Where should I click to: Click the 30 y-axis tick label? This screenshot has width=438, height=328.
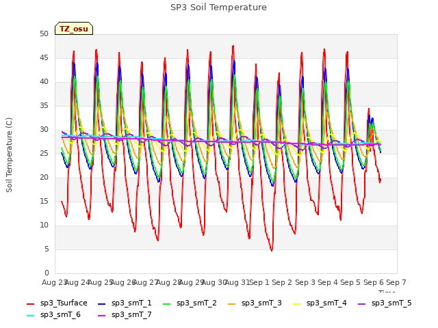click(44, 130)
